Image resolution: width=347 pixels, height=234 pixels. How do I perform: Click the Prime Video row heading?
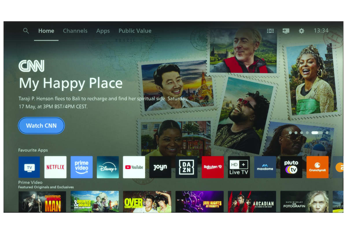click(x=30, y=182)
